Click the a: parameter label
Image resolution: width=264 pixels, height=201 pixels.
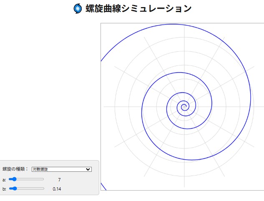(4, 179)
